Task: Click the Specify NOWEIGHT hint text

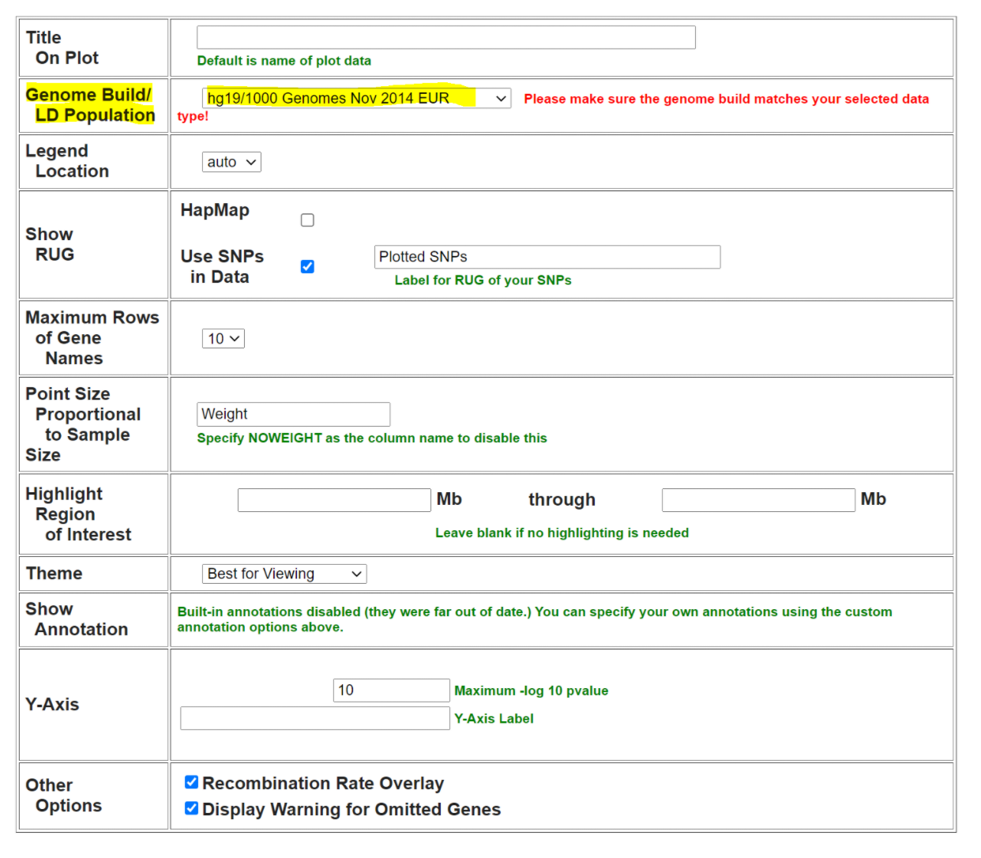Action: point(371,438)
